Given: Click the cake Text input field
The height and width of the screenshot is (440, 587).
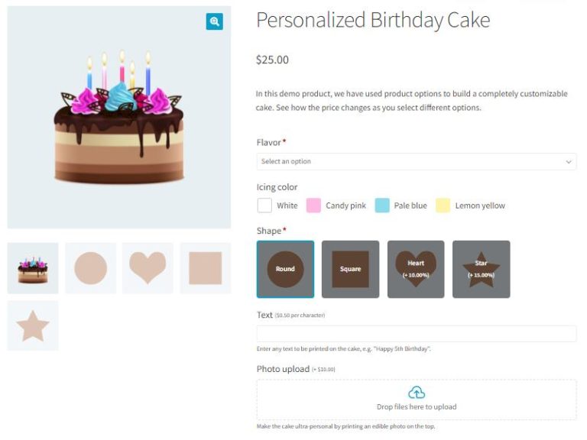Looking at the screenshot, I should (x=416, y=334).
